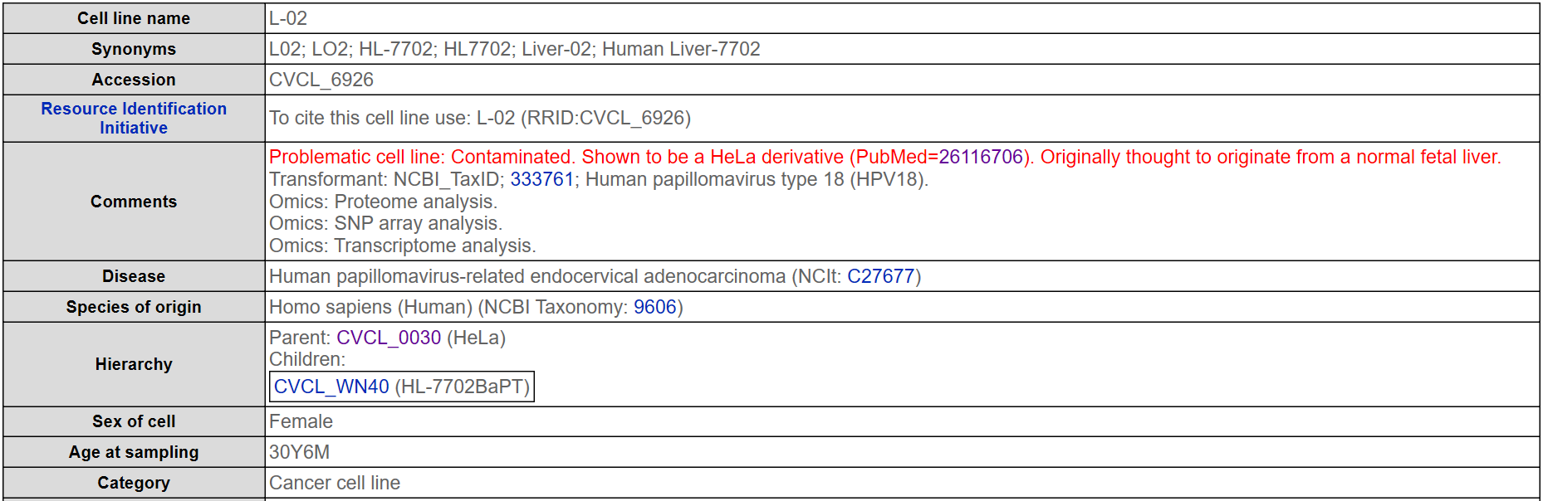Open parent cell line CVCL_0030

[x=389, y=338]
